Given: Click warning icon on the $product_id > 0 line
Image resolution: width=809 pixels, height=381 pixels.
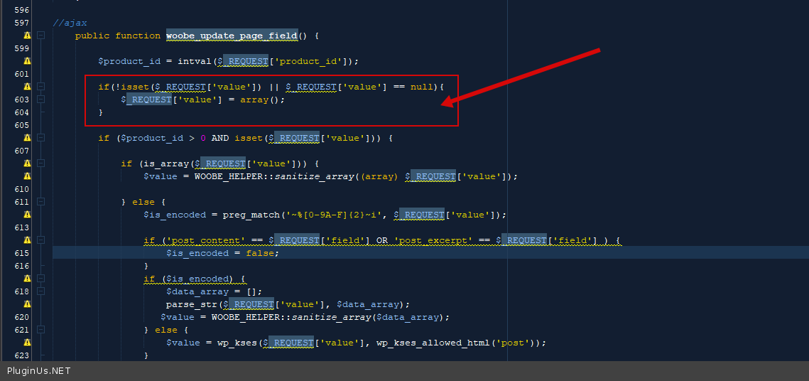Looking at the screenshot, I should pos(27,138).
